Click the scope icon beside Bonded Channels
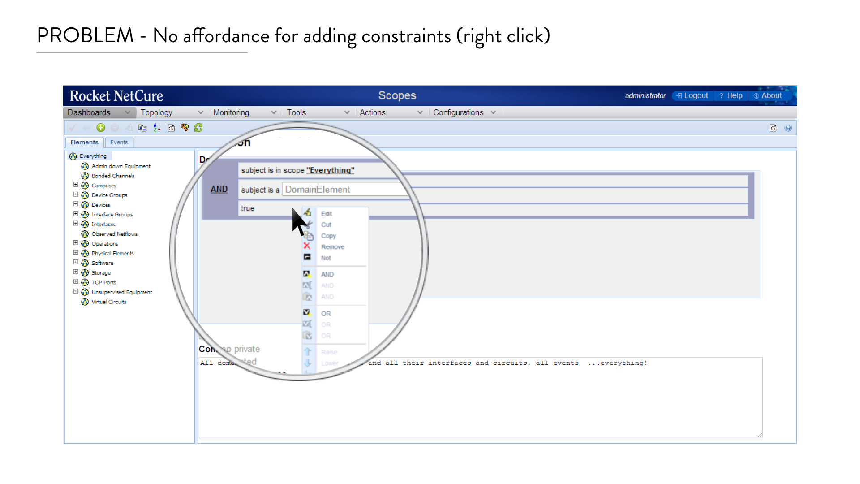 point(85,176)
